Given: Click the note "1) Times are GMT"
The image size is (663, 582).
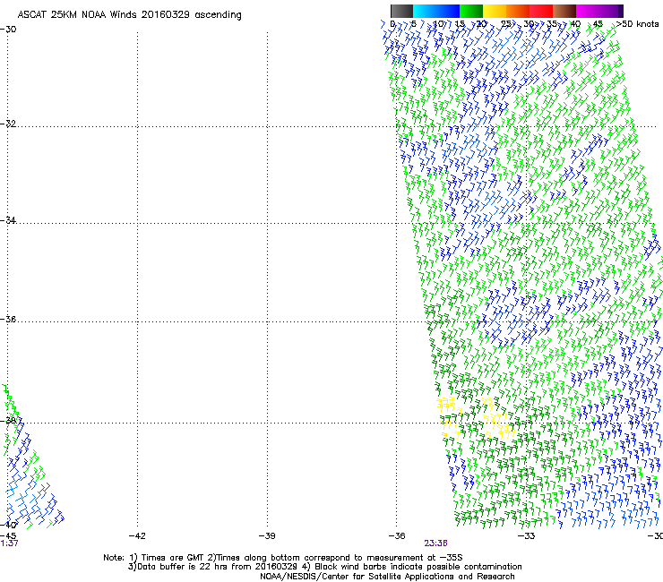Looking at the screenshot, I should coord(168,558).
